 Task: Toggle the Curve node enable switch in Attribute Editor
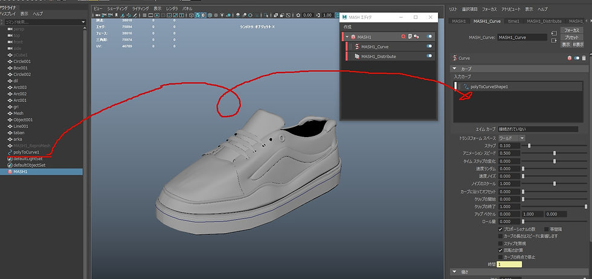point(577,58)
